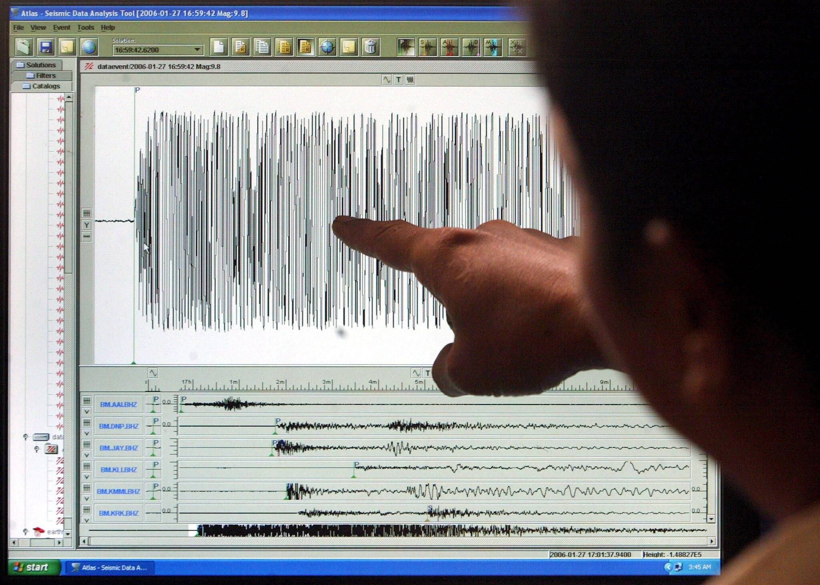
Task: Click the blue crosshair locate icon
Action: pos(327,48)
